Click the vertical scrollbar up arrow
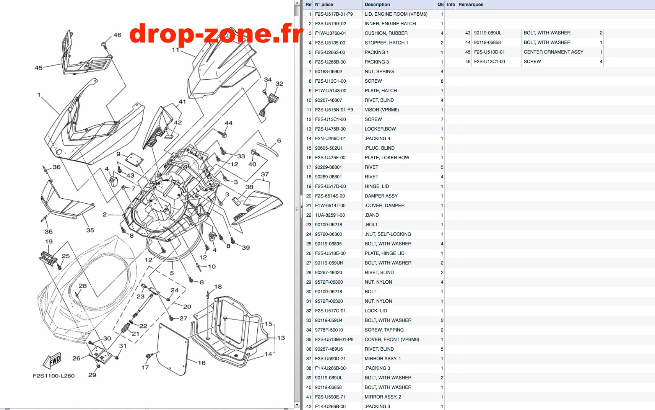This screenshot has height=410, width=655. 297,3
